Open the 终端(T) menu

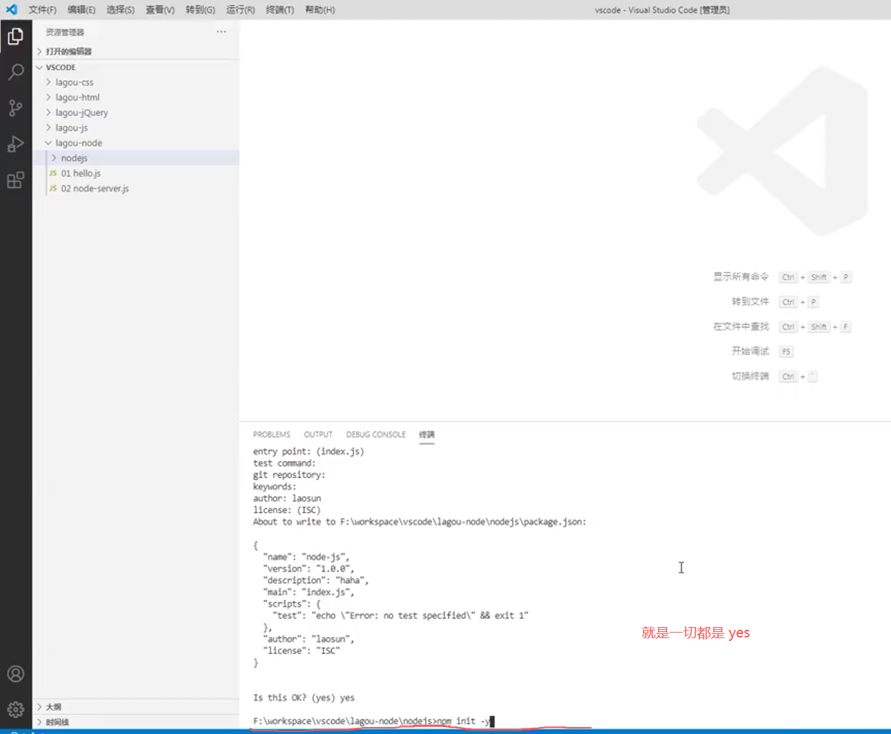pyautogui.click(x=280, y=10)
